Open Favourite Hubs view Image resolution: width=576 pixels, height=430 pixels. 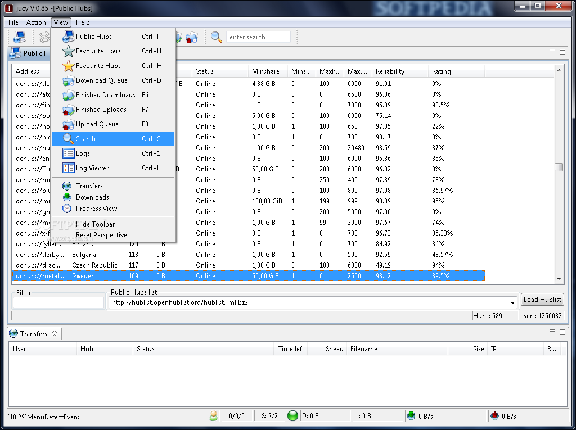[113, 66]
